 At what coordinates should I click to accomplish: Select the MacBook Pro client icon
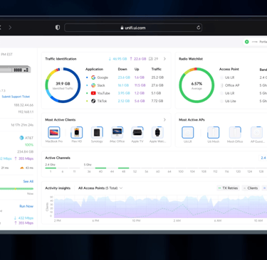tap(54, 133)
